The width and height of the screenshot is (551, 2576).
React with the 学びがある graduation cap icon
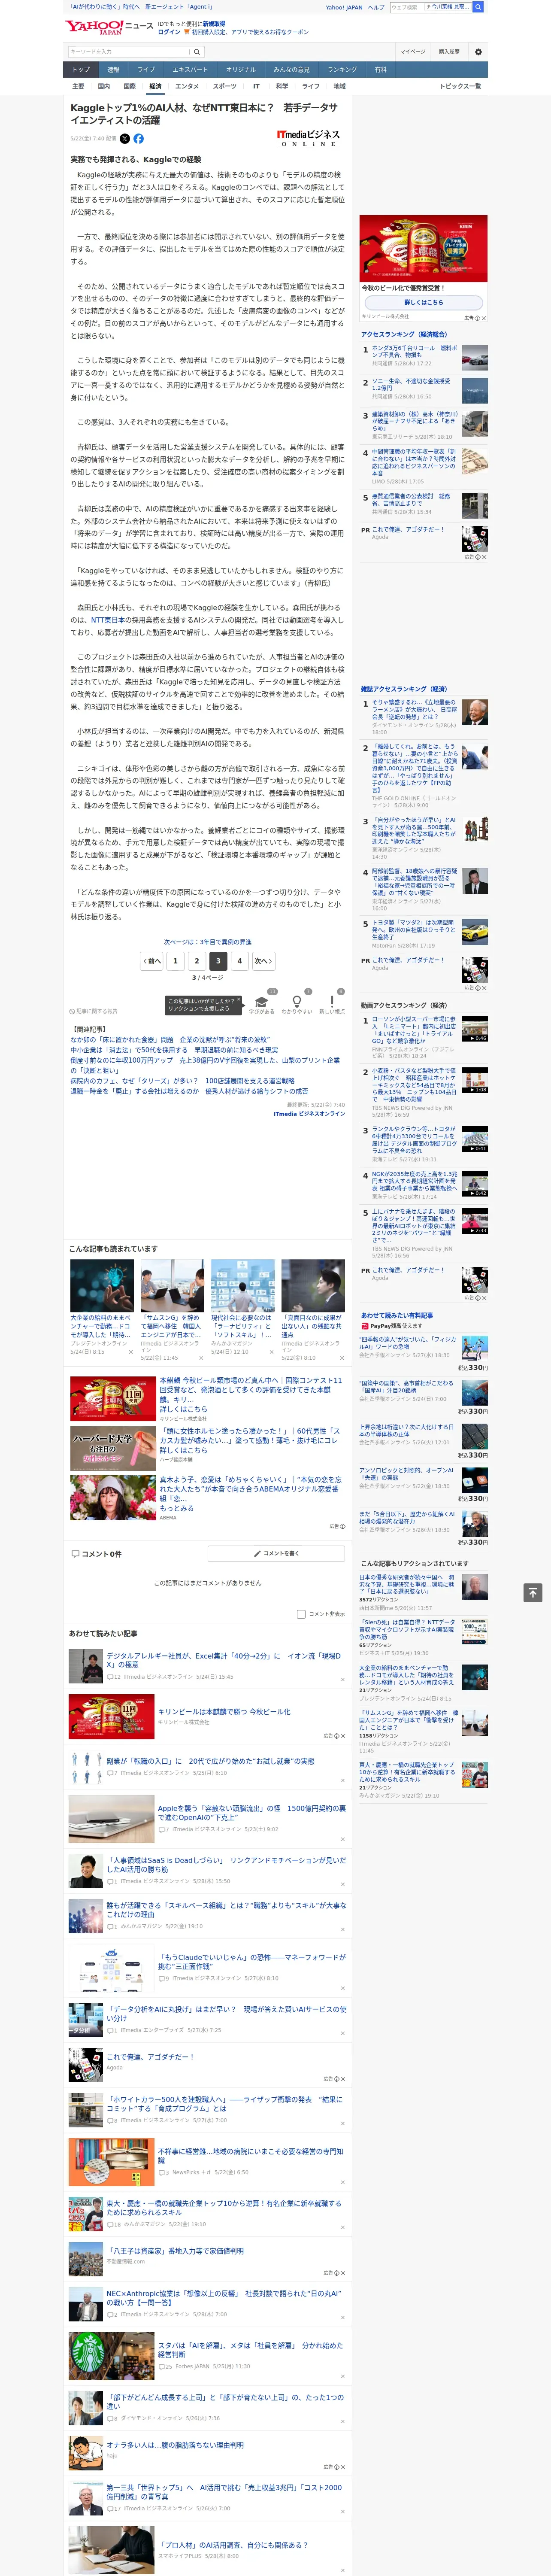[x=262, y=1002]
